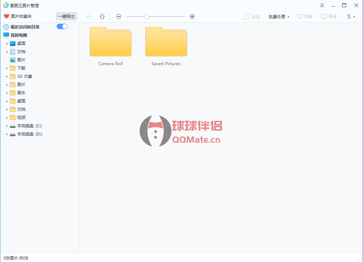
Task: Check the 全选 select-all checkbox
Action: [x=247, y=16]
